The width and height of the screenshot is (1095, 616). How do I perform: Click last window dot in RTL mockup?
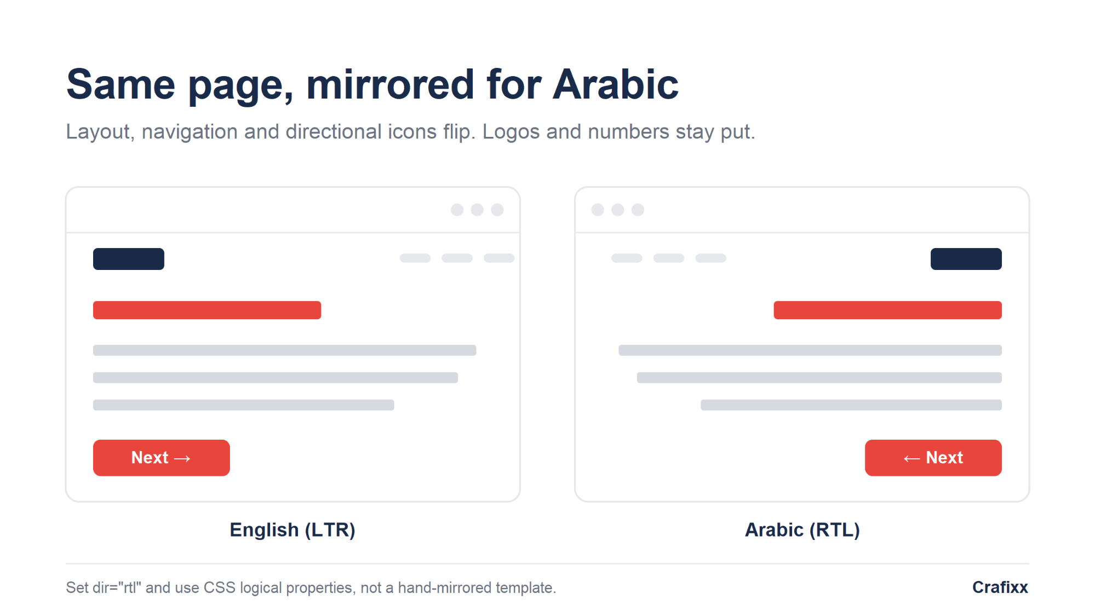(638, 210)
